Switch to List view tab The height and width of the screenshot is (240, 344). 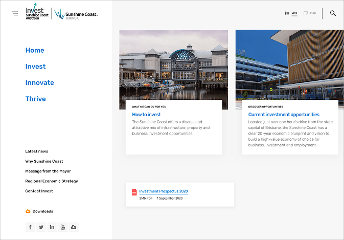click(294, 13)
